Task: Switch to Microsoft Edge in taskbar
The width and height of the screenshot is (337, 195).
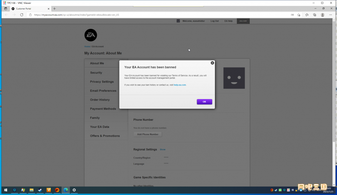Action: [66, 190]
